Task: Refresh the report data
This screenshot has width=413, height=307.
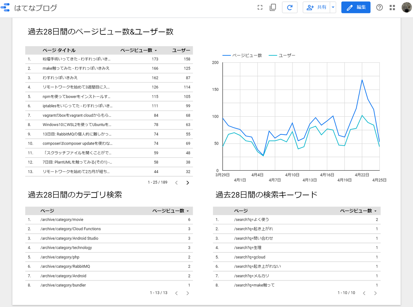Action: [289, 7]
